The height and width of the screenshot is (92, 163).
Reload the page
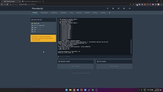(x=7, y=5)
